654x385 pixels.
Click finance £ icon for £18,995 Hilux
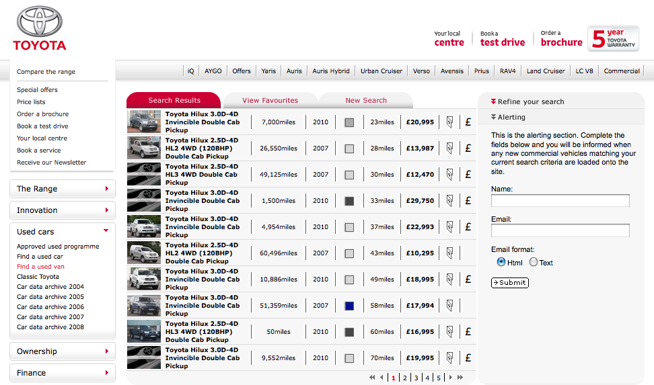(x=468, y=279)
